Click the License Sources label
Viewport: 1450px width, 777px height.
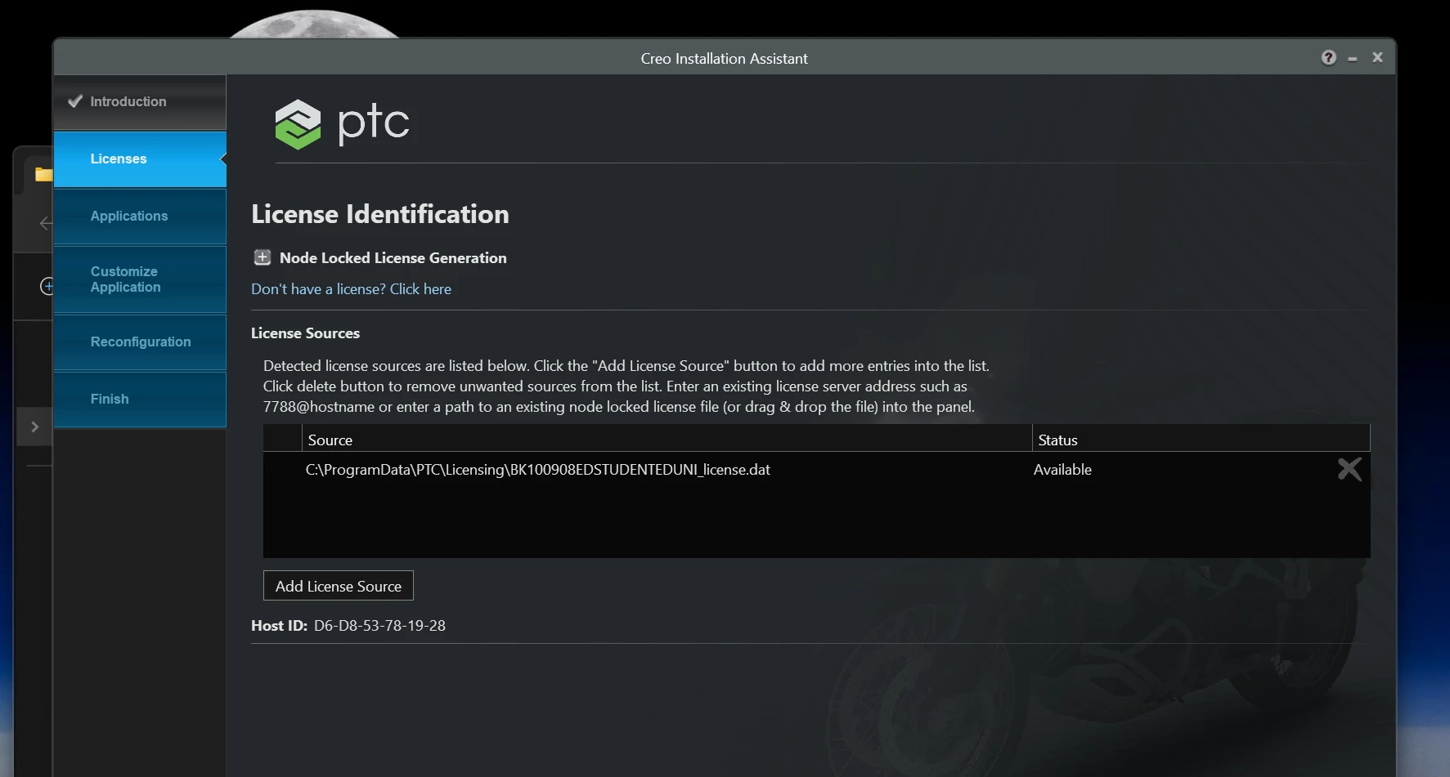[x=305, y=333]
